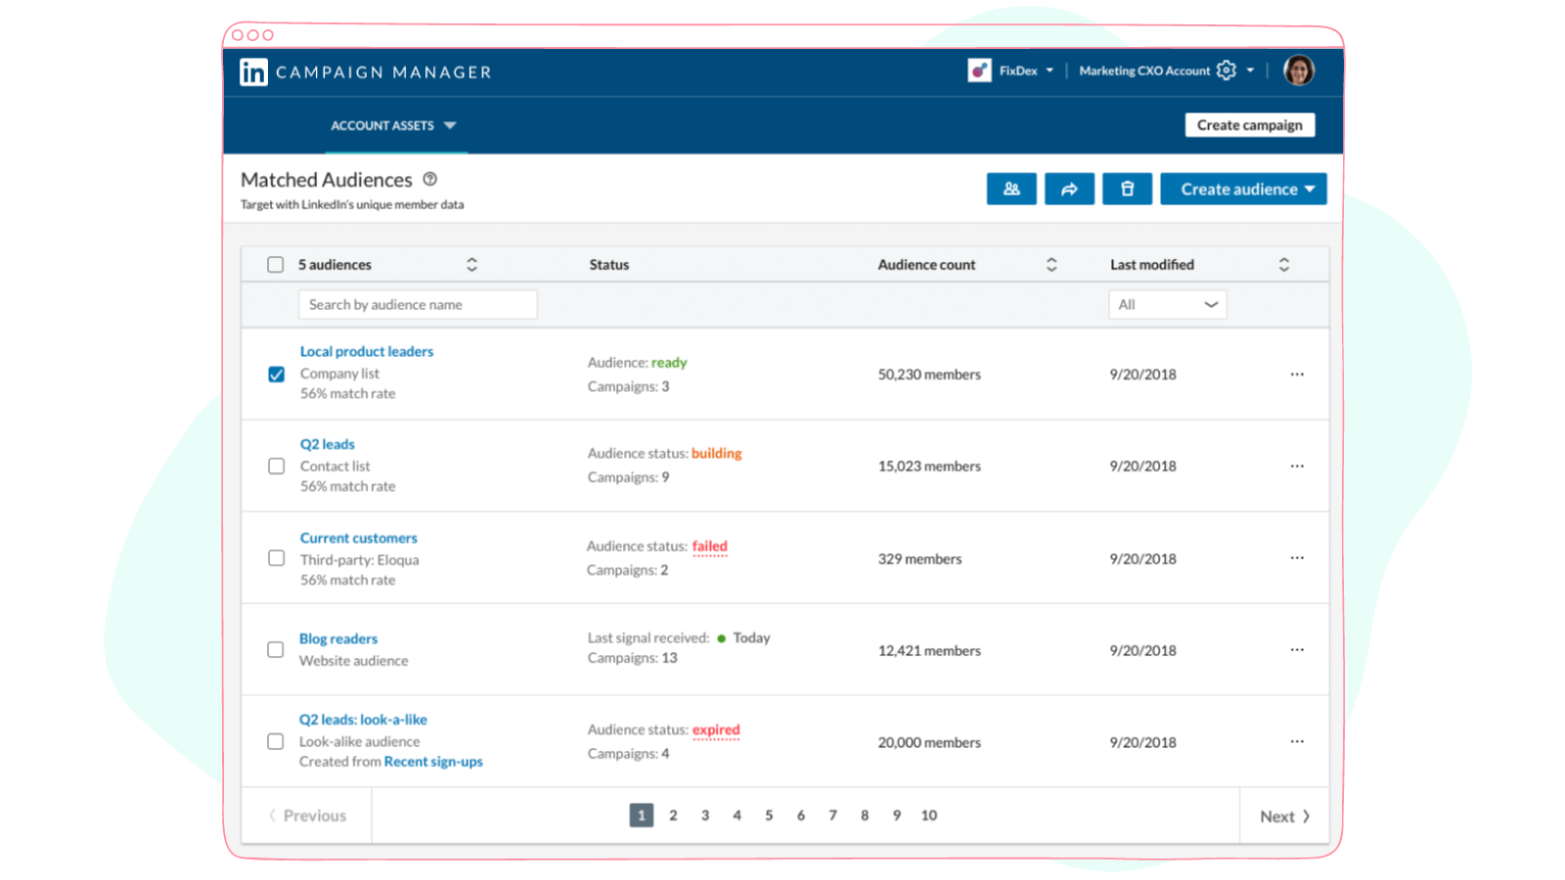This screenshot has width=1565, height=880.
Task: Open the All filter dropdown
Action: tap(1167, 304)
